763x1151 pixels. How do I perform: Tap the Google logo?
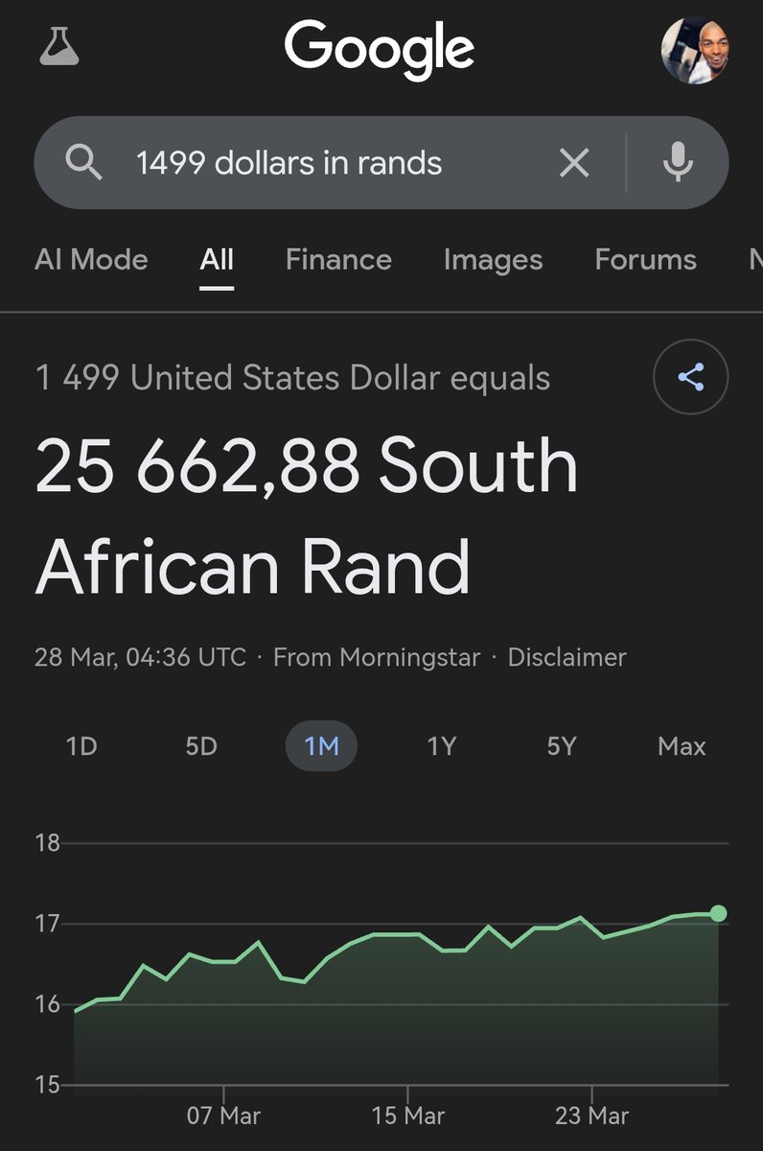(380, 50)
